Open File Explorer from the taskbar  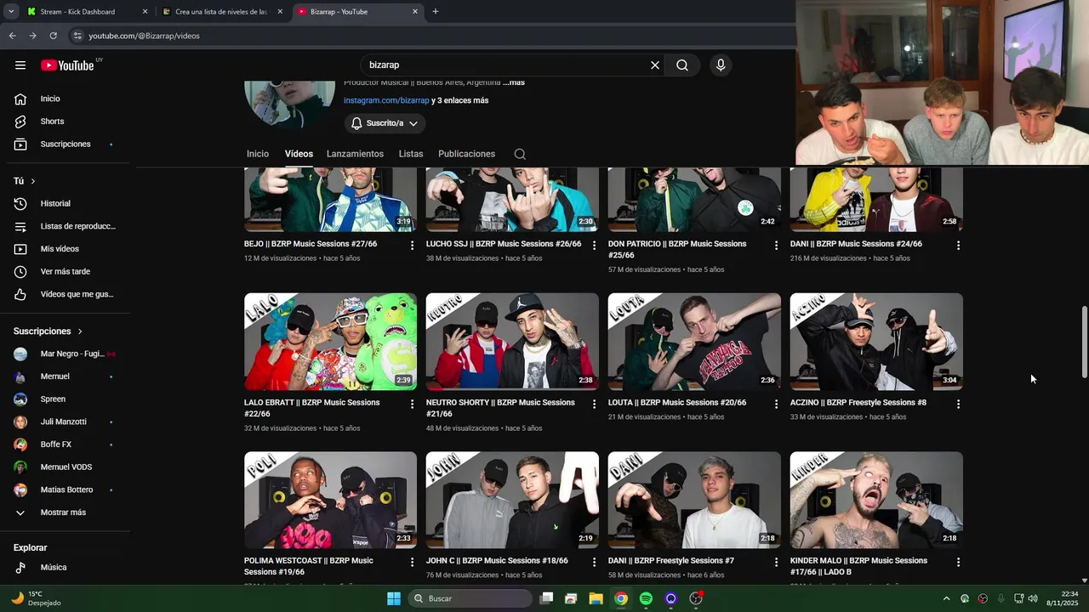click(x=596, y=598)
